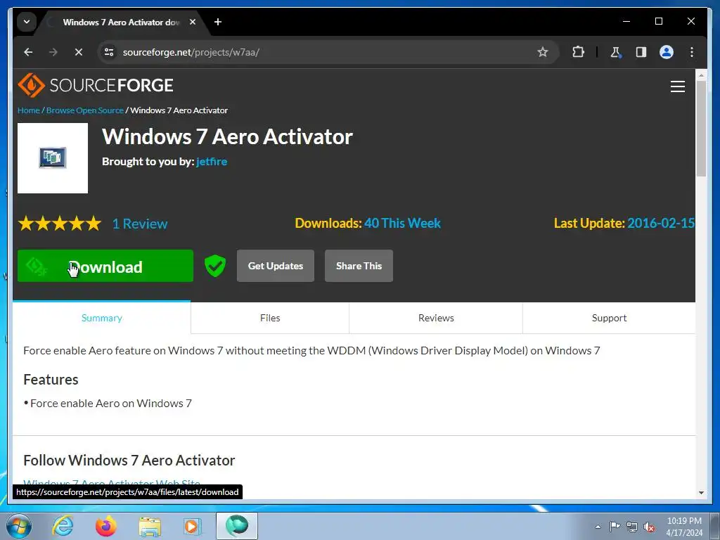Click the browser back arrow
Viewport: 720px width, 540px height.
(28, 52)
